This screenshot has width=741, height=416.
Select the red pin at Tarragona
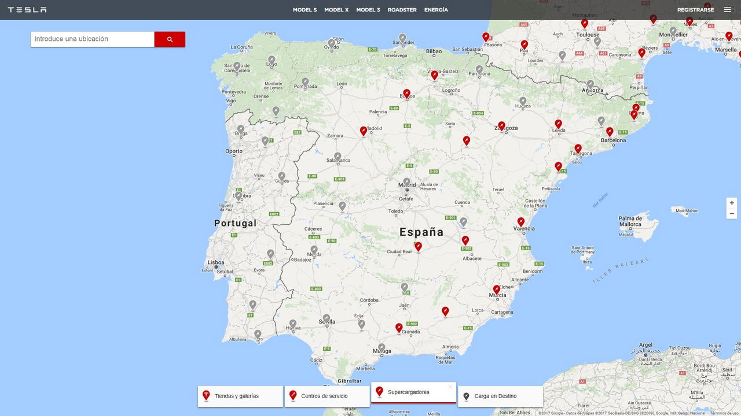[x=578, y=148]
